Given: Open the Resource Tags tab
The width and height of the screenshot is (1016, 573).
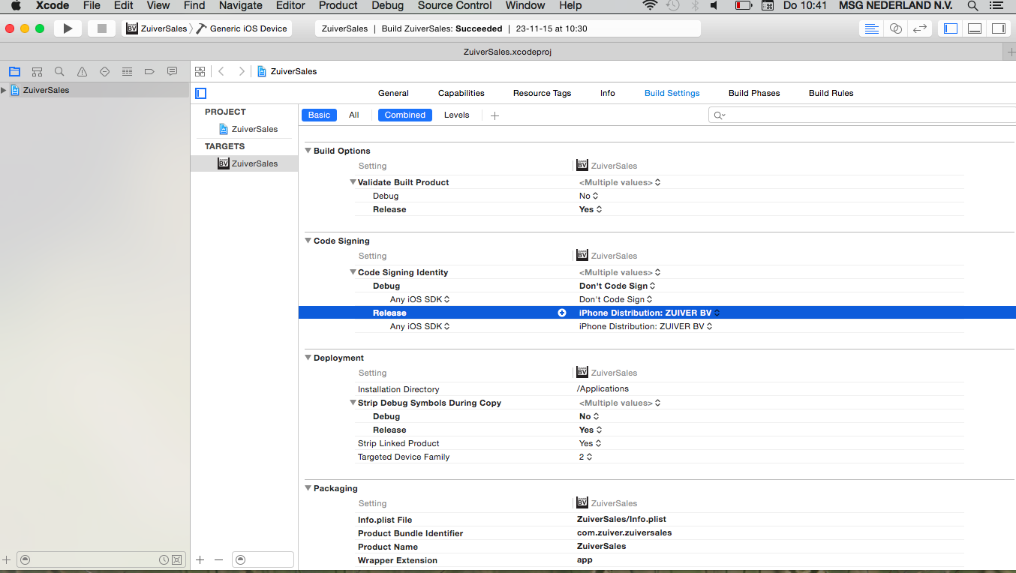Looking at the screenshot, I should 542,93.
